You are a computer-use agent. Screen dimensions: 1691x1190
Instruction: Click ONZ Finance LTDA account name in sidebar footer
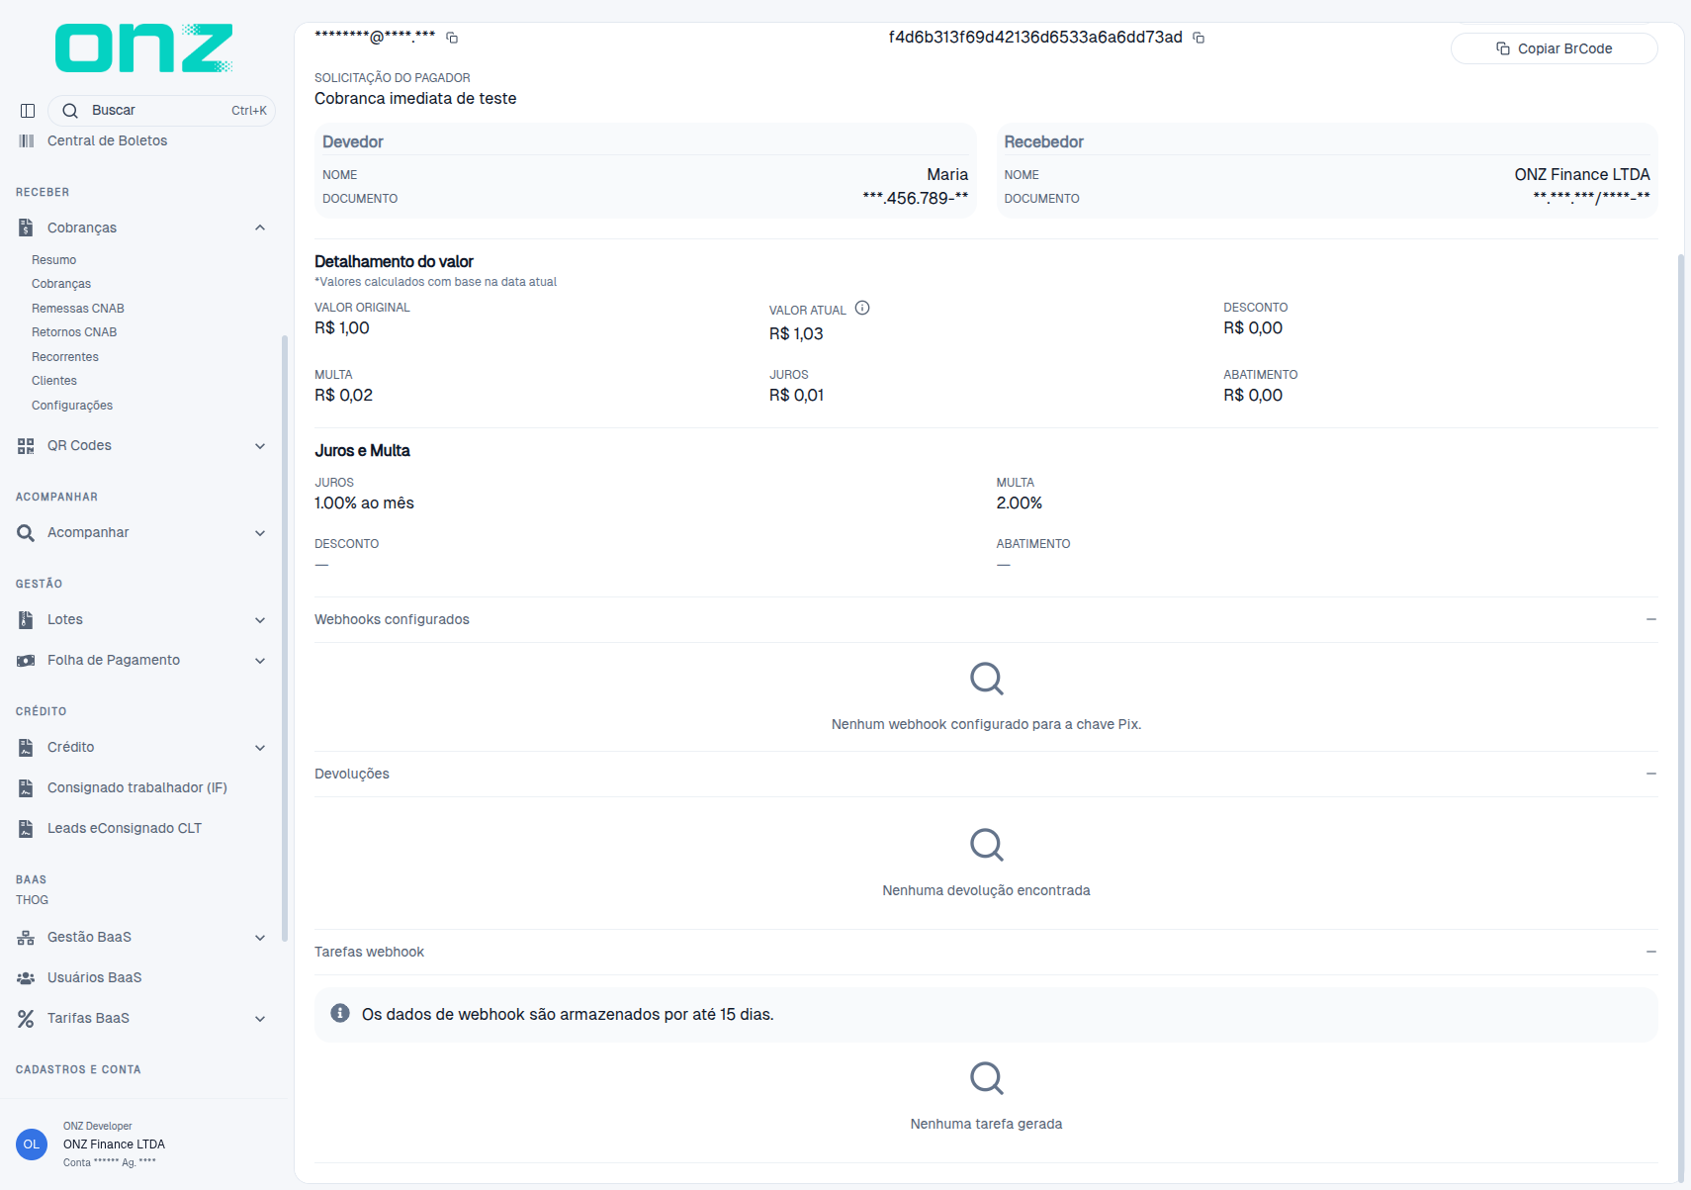pyautogui.click(x=114, y=1144)
